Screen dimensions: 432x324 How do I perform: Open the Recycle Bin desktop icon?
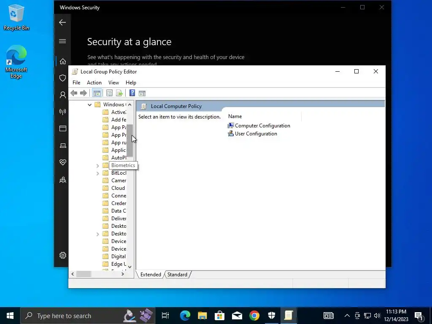(16, 17)
